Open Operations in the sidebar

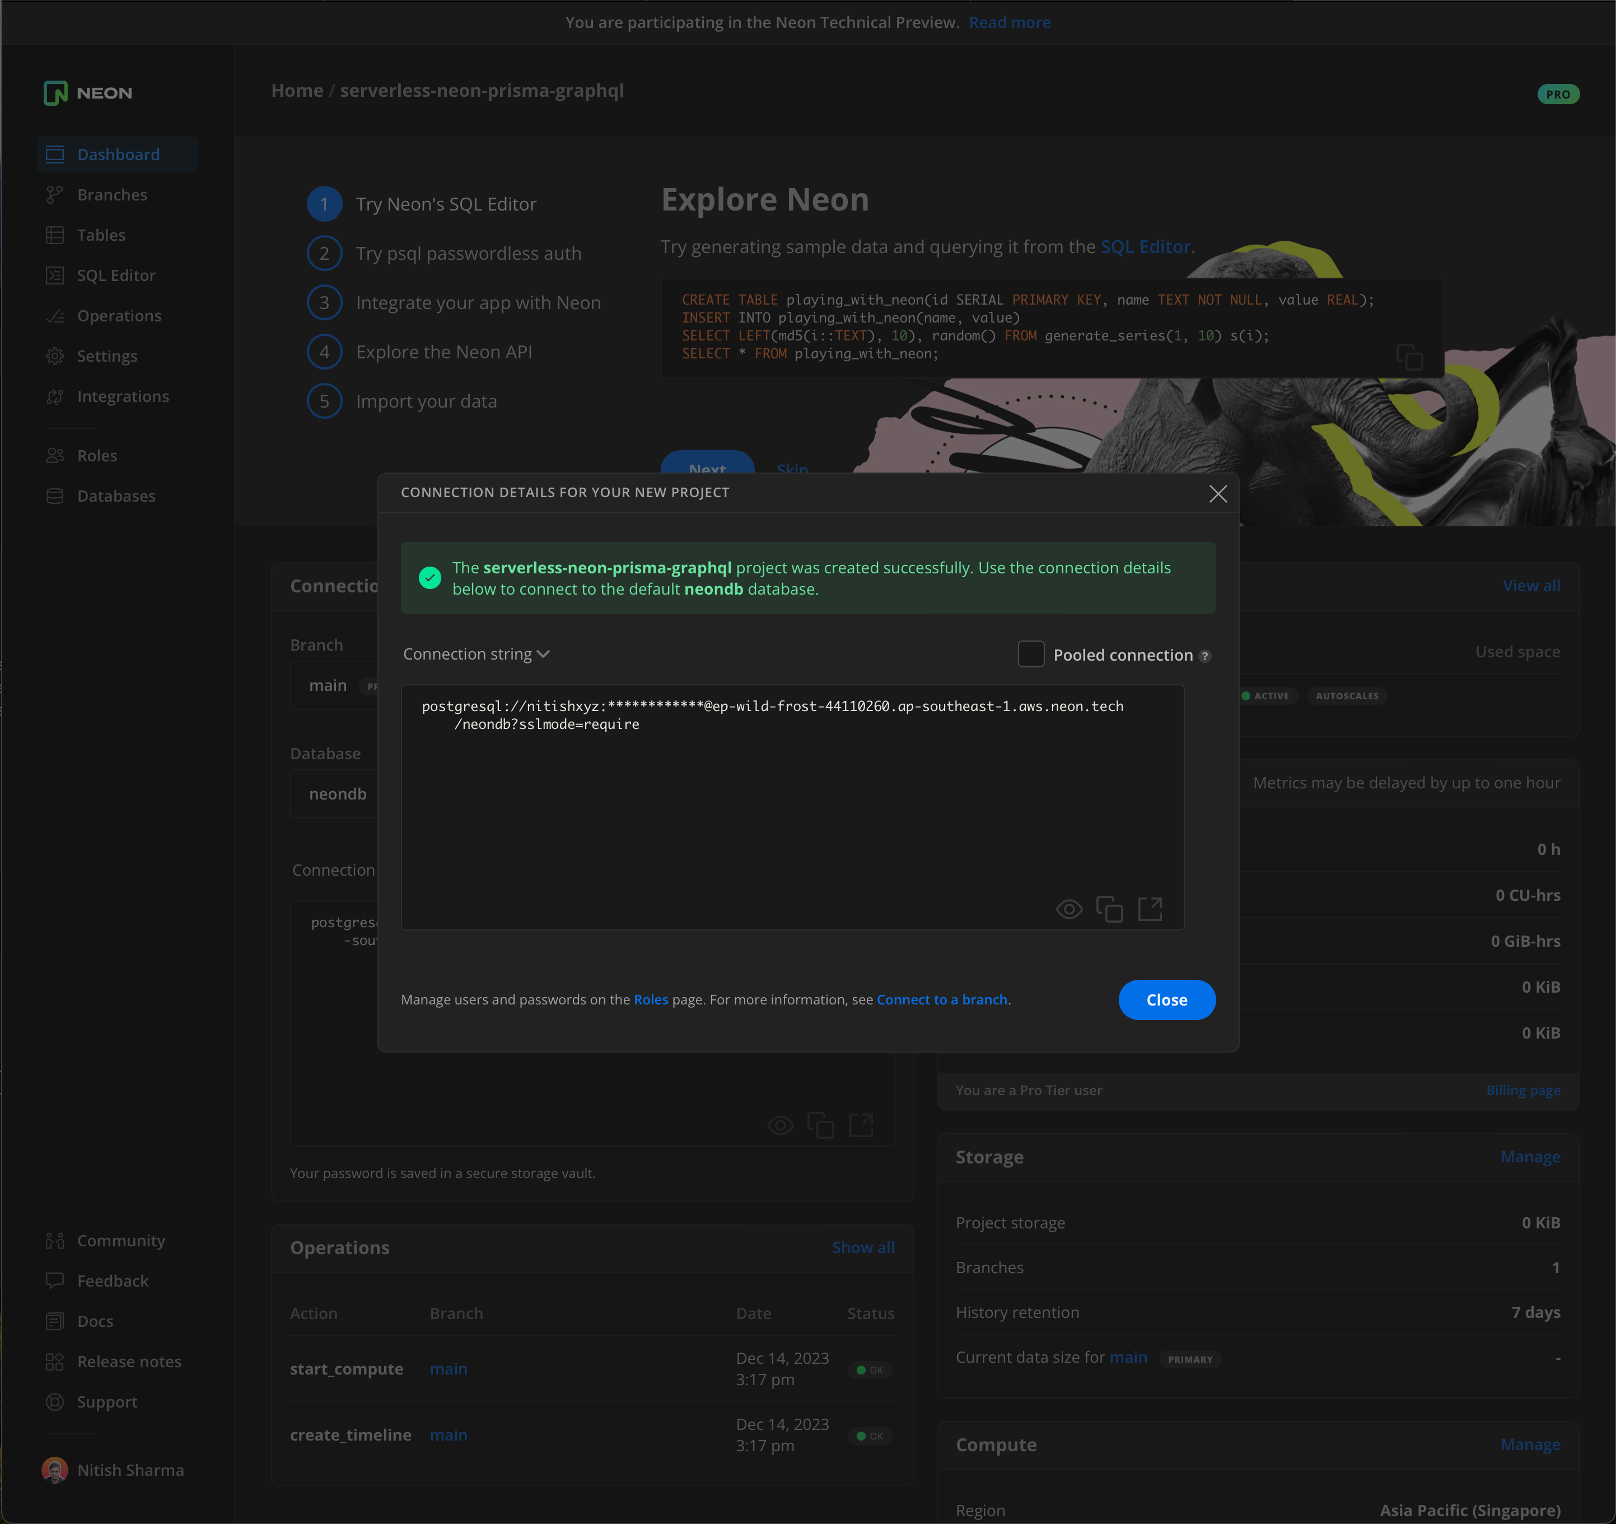(119, 315)
